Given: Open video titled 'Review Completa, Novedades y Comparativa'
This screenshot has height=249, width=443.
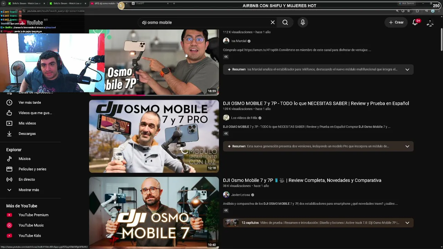Looking at the screenshot, I should tap(302, 180).
